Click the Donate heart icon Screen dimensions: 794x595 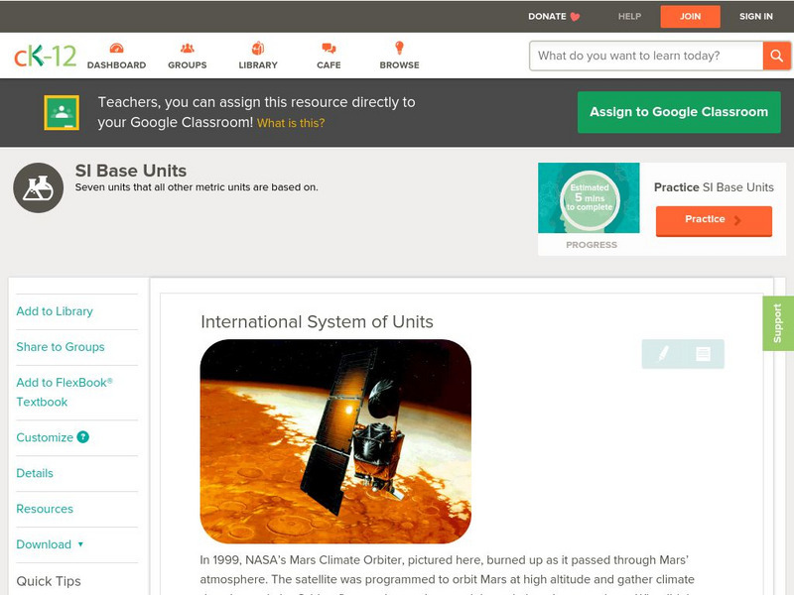coord(575,17)
